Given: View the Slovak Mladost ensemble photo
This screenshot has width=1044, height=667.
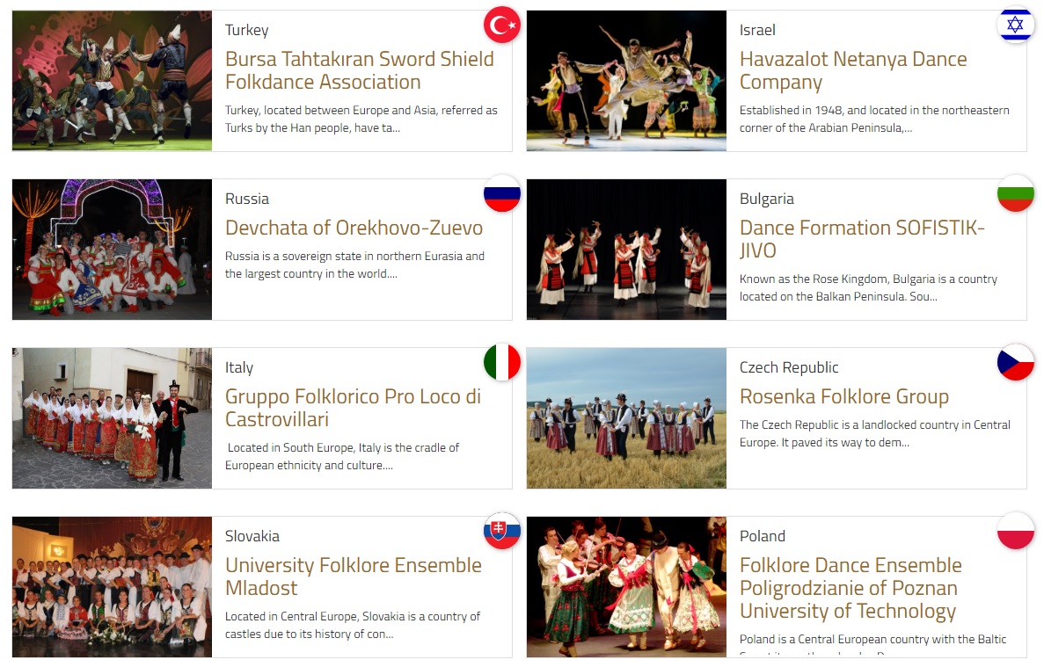Looking at the screenshot, I should (x=112, y=587).
